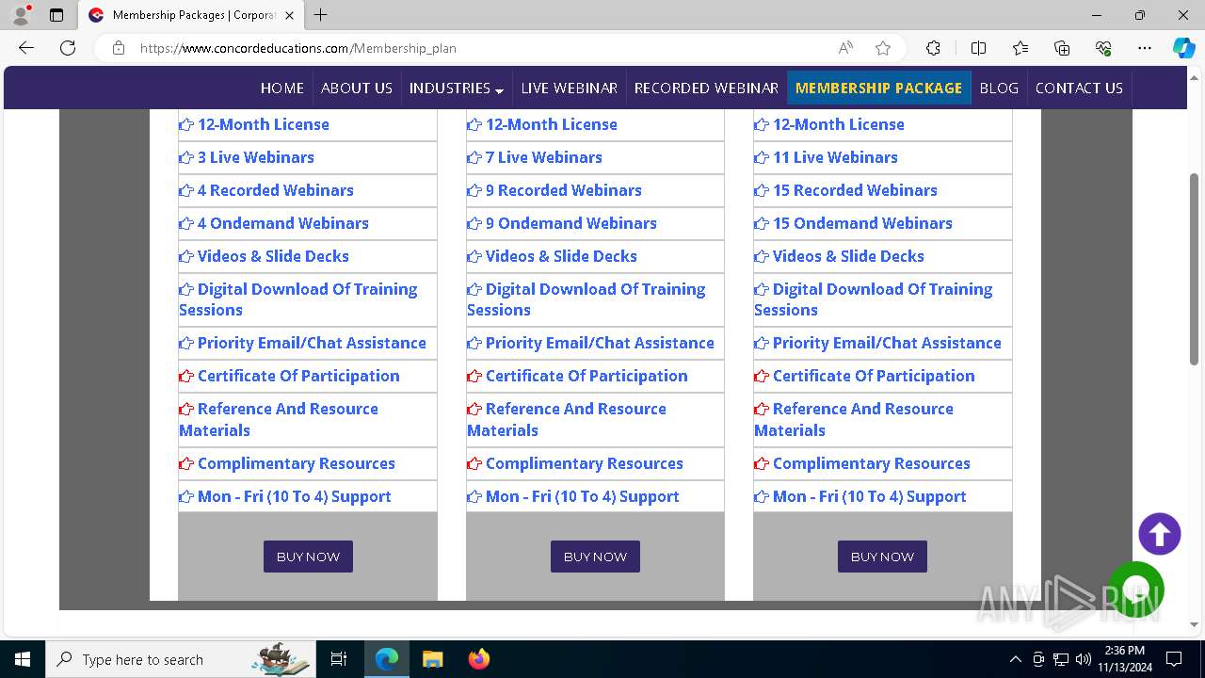Image resolution: width=1205 pixels, height=678 pixels.
Task: Click '3 Live Webinars' feature text
Action: point(255,157)
